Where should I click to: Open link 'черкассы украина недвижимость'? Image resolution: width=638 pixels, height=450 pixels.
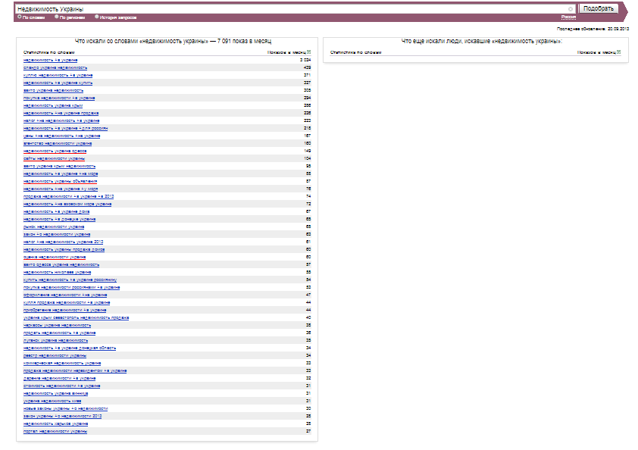pos(57,326)
